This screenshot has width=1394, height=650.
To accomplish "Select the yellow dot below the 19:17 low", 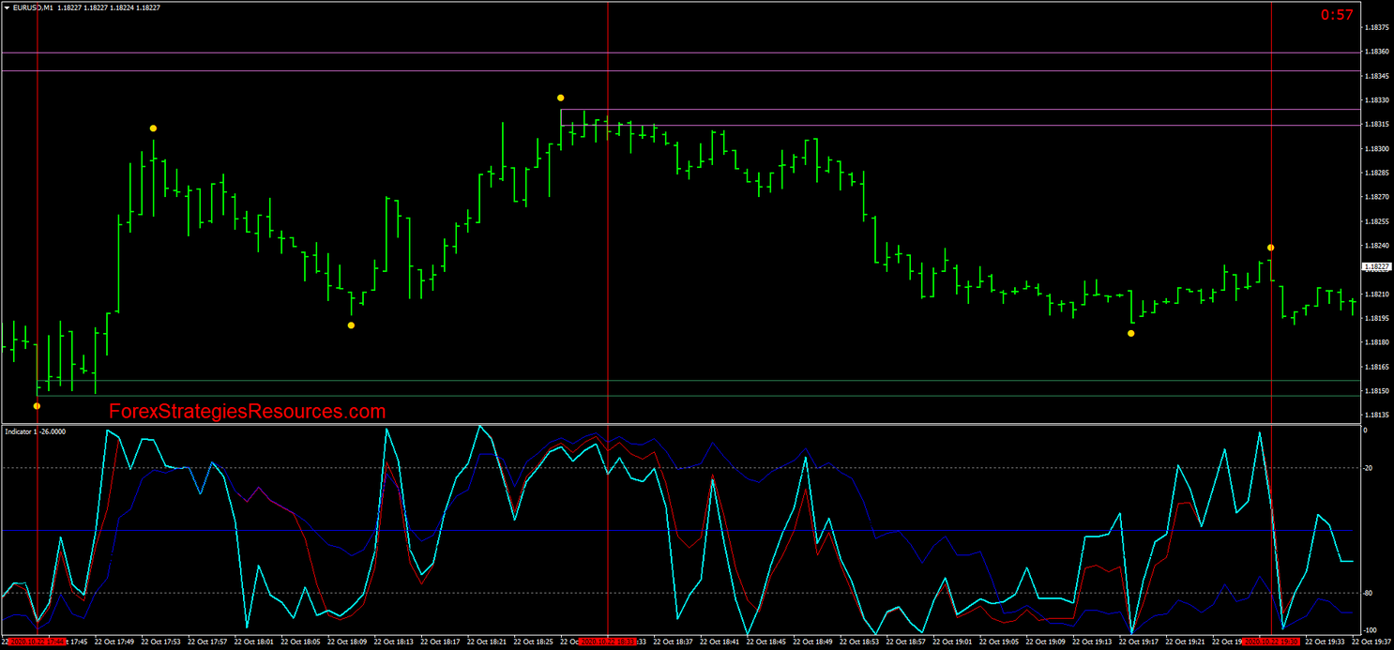I will (1131, 333).
